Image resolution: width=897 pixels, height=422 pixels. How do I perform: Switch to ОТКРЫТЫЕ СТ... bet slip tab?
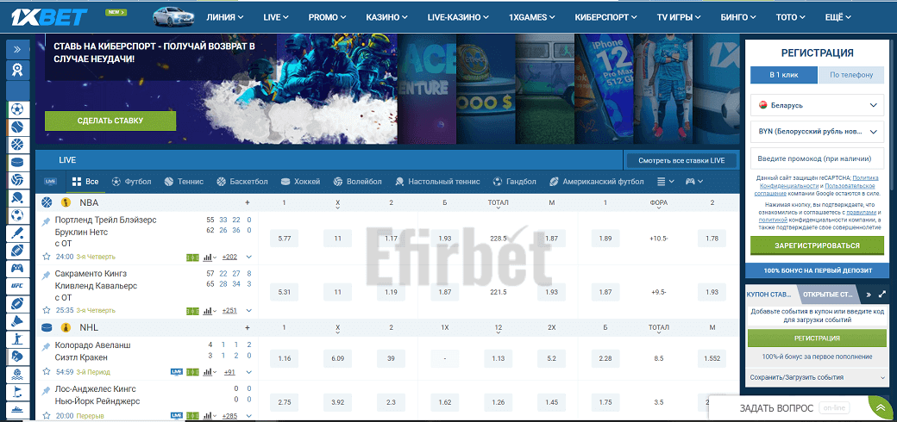pos(826,295)
